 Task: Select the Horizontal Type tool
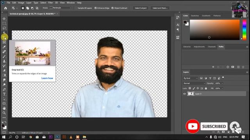[4, 94]
